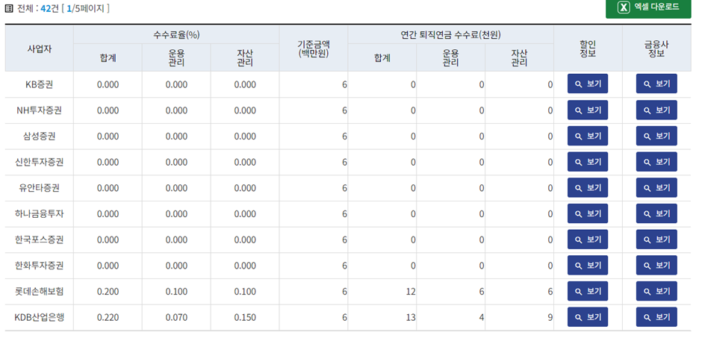The width and height of the screenshot is (702, 338).
Task: View financial company info for 한화투자증권
Action: (x=656, y=266)
